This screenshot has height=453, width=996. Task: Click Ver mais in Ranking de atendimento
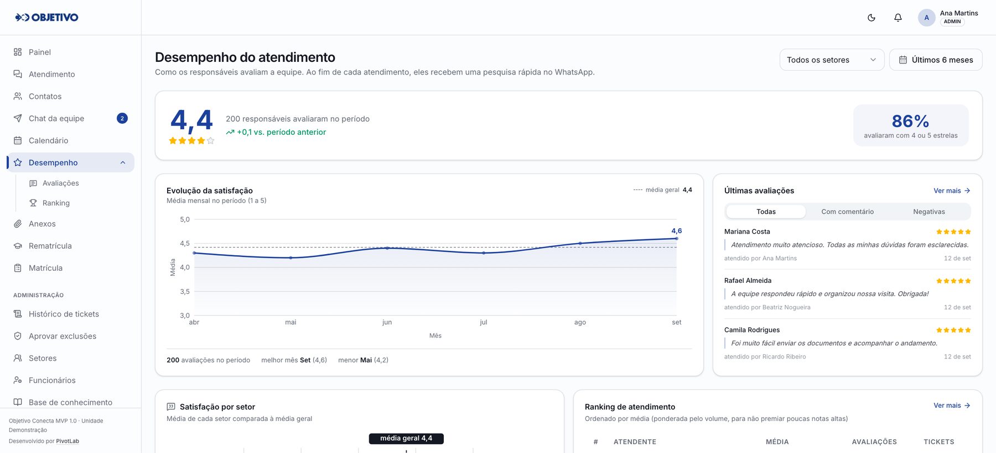pos(952,405)
